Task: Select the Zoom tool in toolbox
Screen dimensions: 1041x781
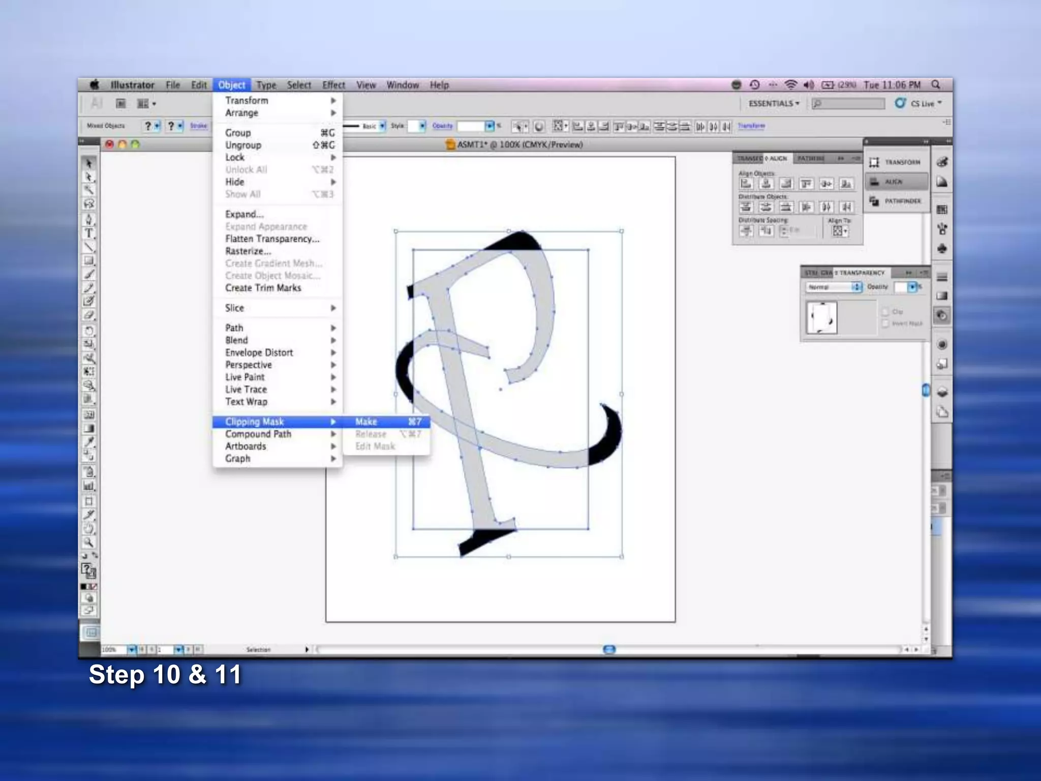Action: tap(89, 543)
